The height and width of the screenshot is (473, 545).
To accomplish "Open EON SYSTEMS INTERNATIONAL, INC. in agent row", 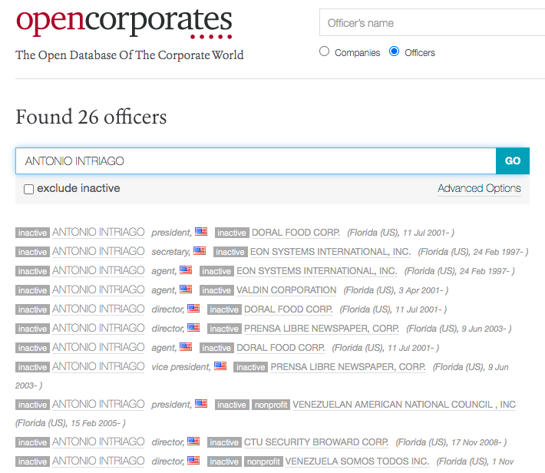I will click(317, 270).
